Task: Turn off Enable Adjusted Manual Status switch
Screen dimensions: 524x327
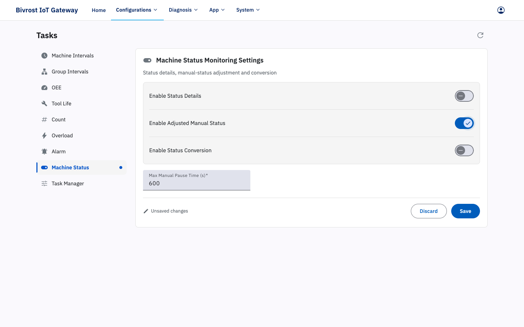Action: pos(464,123)
